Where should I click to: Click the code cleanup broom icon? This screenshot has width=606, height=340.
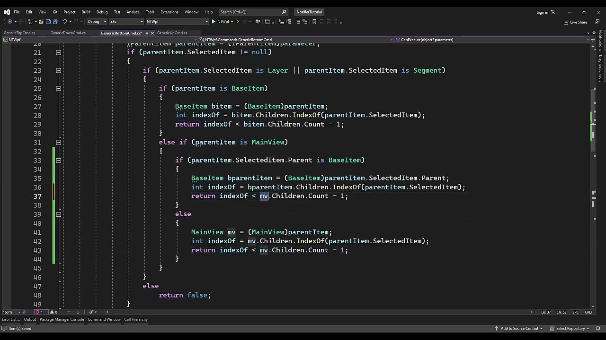91,312
